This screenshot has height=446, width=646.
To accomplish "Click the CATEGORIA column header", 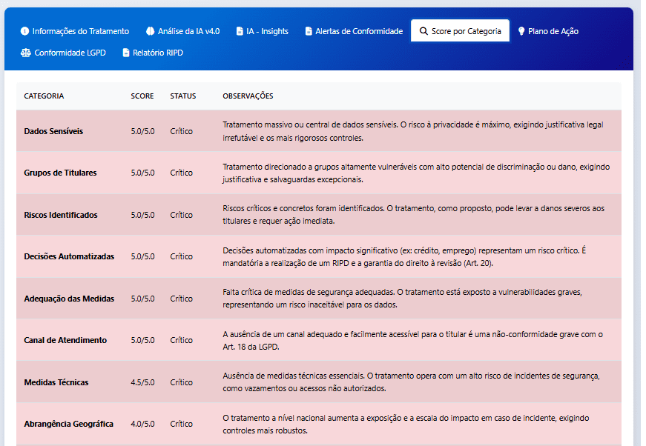I will click(44, 96).
